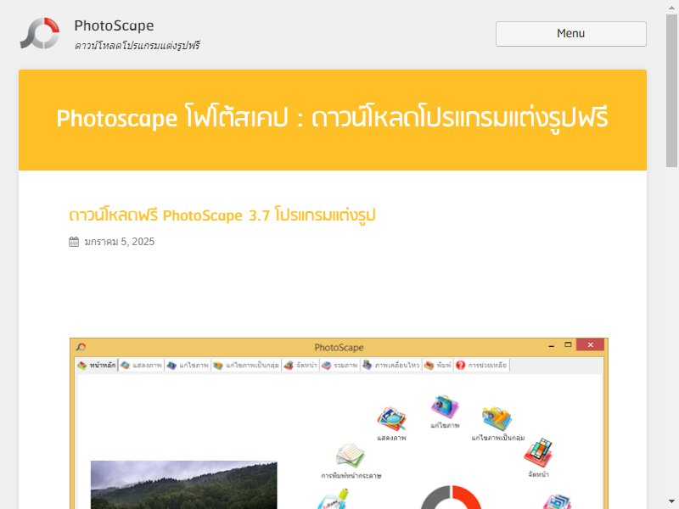Image resolution: width=679 pixels, height=509 pixels.
Task: Click the red close button of the PhotoScape window
Action: (590, 344)
